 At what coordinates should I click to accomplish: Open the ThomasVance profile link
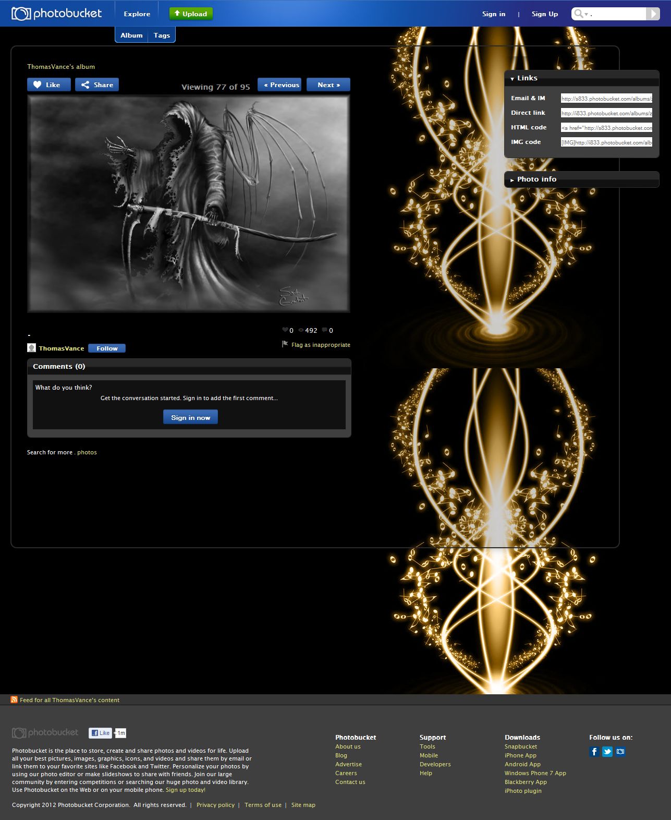tap(62, 348)
